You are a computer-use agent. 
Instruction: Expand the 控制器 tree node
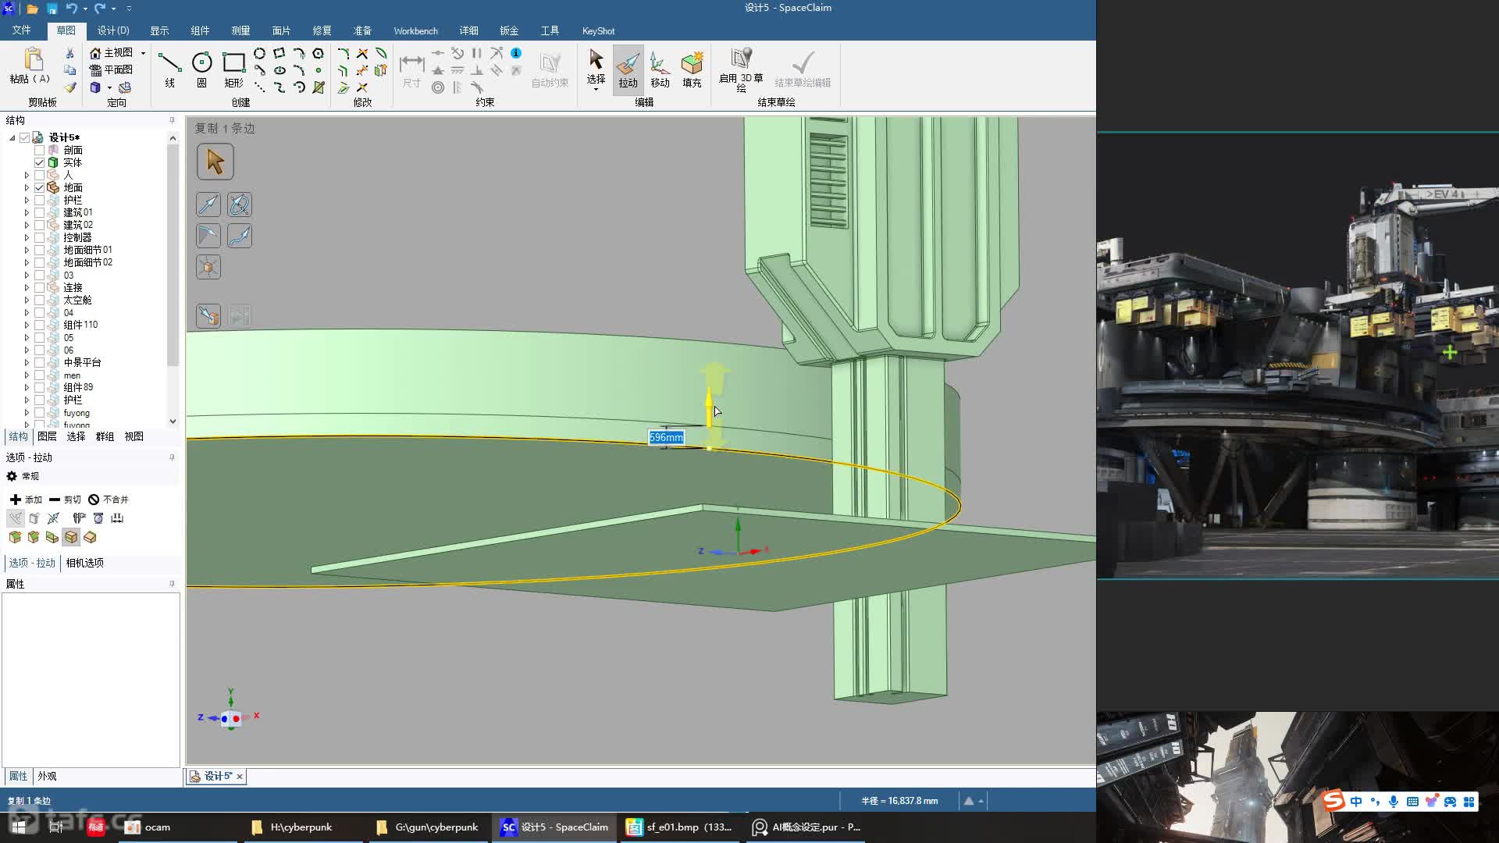[27, 237]
